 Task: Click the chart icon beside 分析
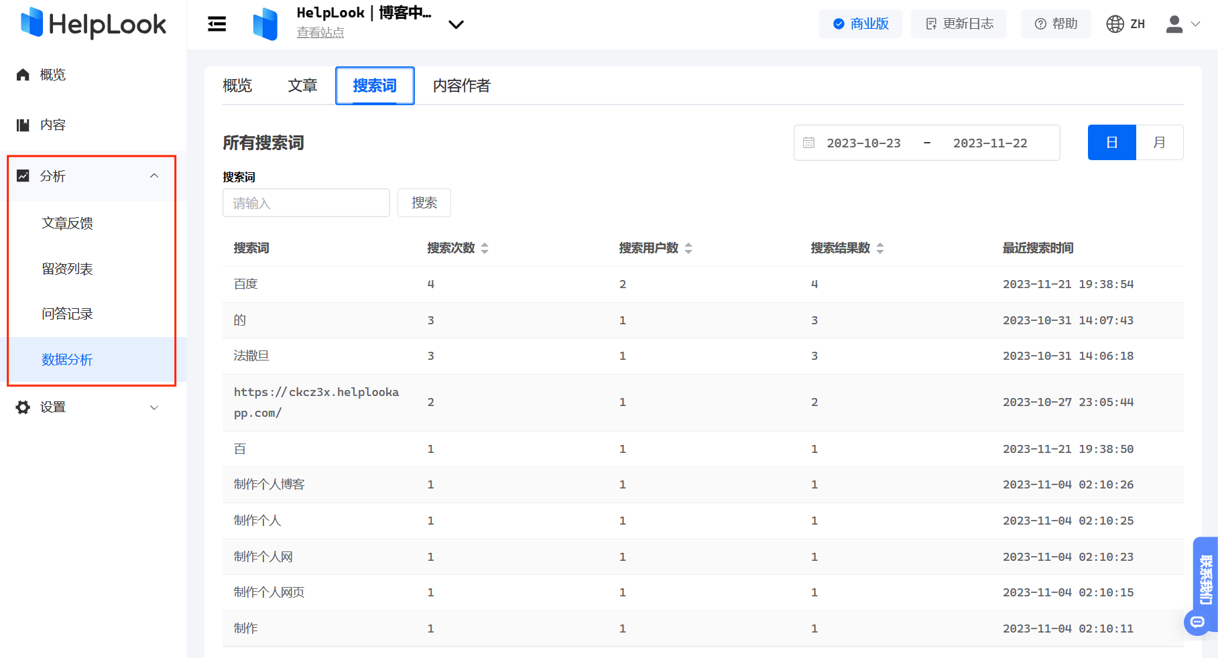point(23,176)
